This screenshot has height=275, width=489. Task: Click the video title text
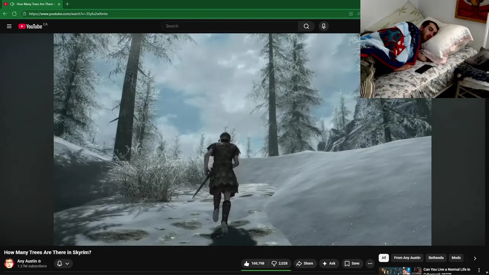(x=48, y=252)
